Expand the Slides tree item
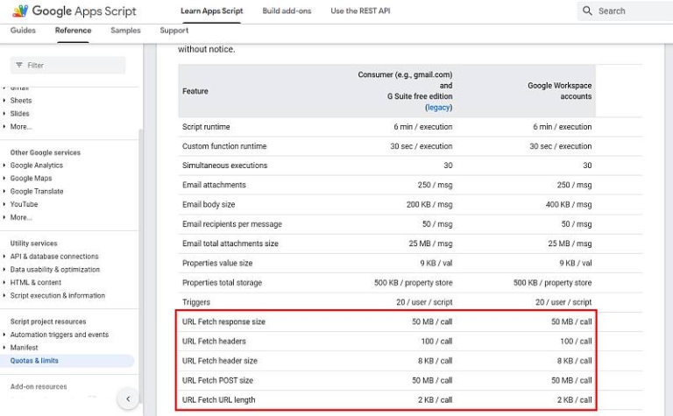 [x=4, y=114]
